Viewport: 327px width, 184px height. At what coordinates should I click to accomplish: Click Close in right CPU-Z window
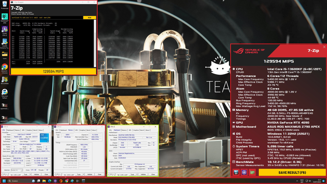(153, 174)
